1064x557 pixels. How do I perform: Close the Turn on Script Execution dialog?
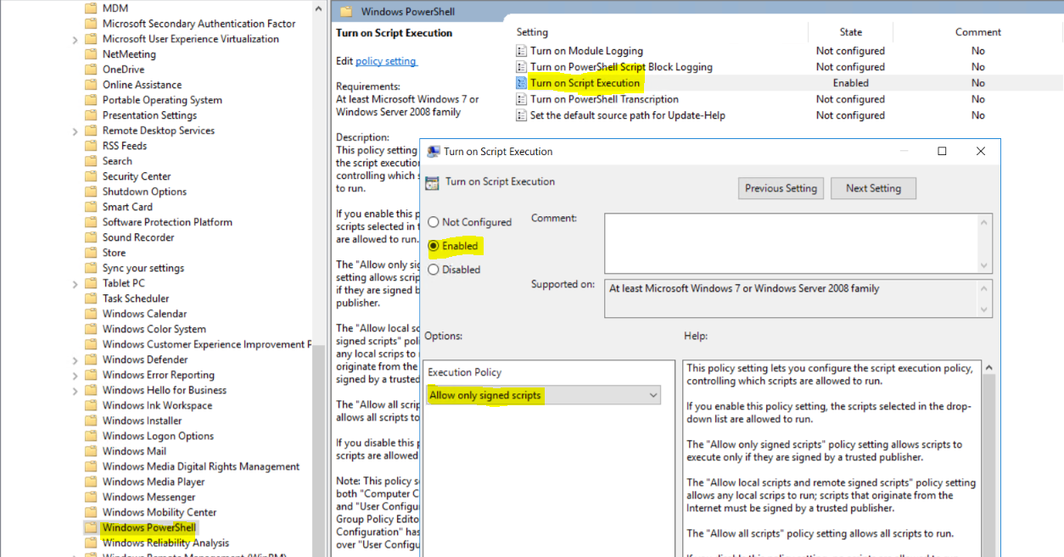(981, 151)
